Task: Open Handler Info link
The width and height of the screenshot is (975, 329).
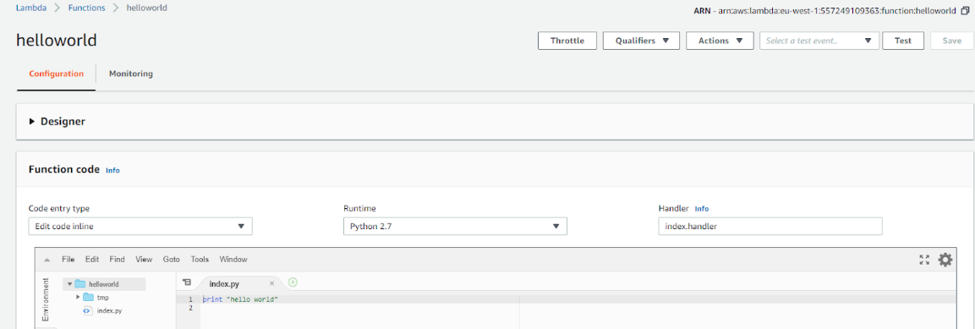Action: [701, 209]
